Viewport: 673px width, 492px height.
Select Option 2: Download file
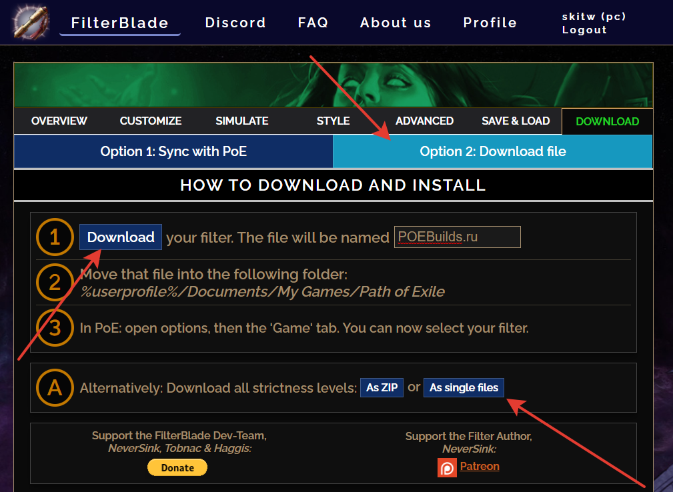tap(493, 151)
